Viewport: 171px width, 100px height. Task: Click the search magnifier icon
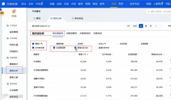(x=149, y=12)
